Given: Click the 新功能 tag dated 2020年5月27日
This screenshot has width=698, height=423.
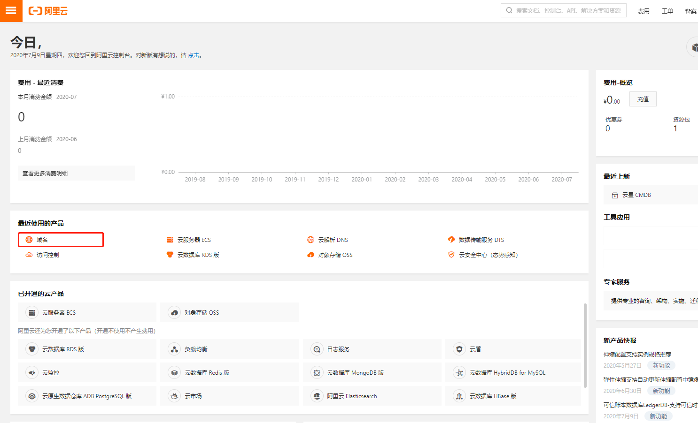Looking at the screenshot, I should tap(661, 365).
